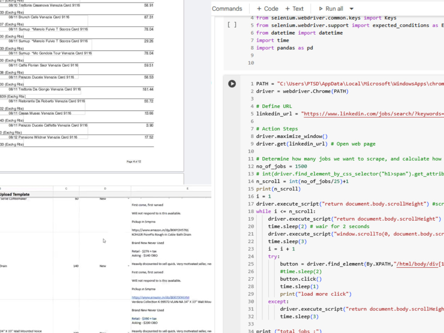Run all notebook cells

pyautogui.click(x=331, y=9)
